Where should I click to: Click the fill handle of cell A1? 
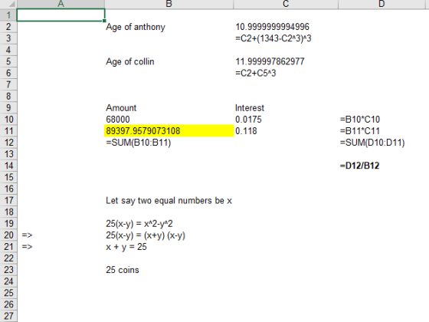pyautogui.click(x=104, y=21)
